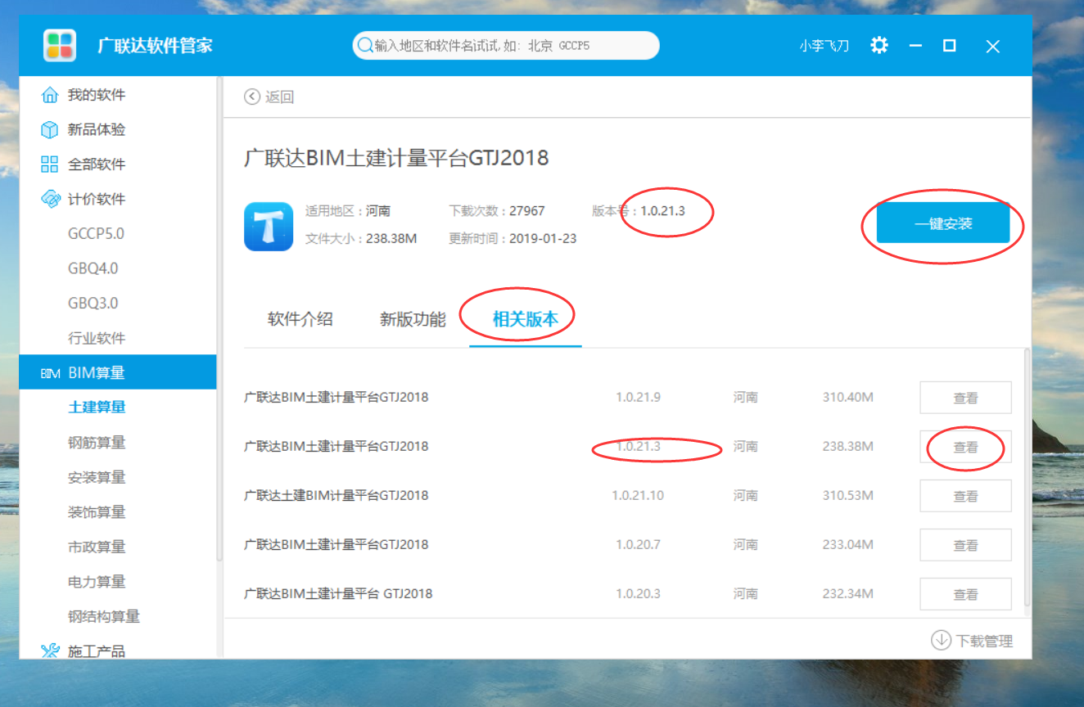Close the 广联达软件管家 window
The image size is (1084, 707).
point(993,47)
